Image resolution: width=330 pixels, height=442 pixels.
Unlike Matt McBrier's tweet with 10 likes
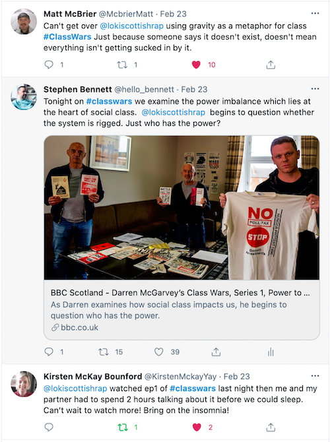pos(196,65)
